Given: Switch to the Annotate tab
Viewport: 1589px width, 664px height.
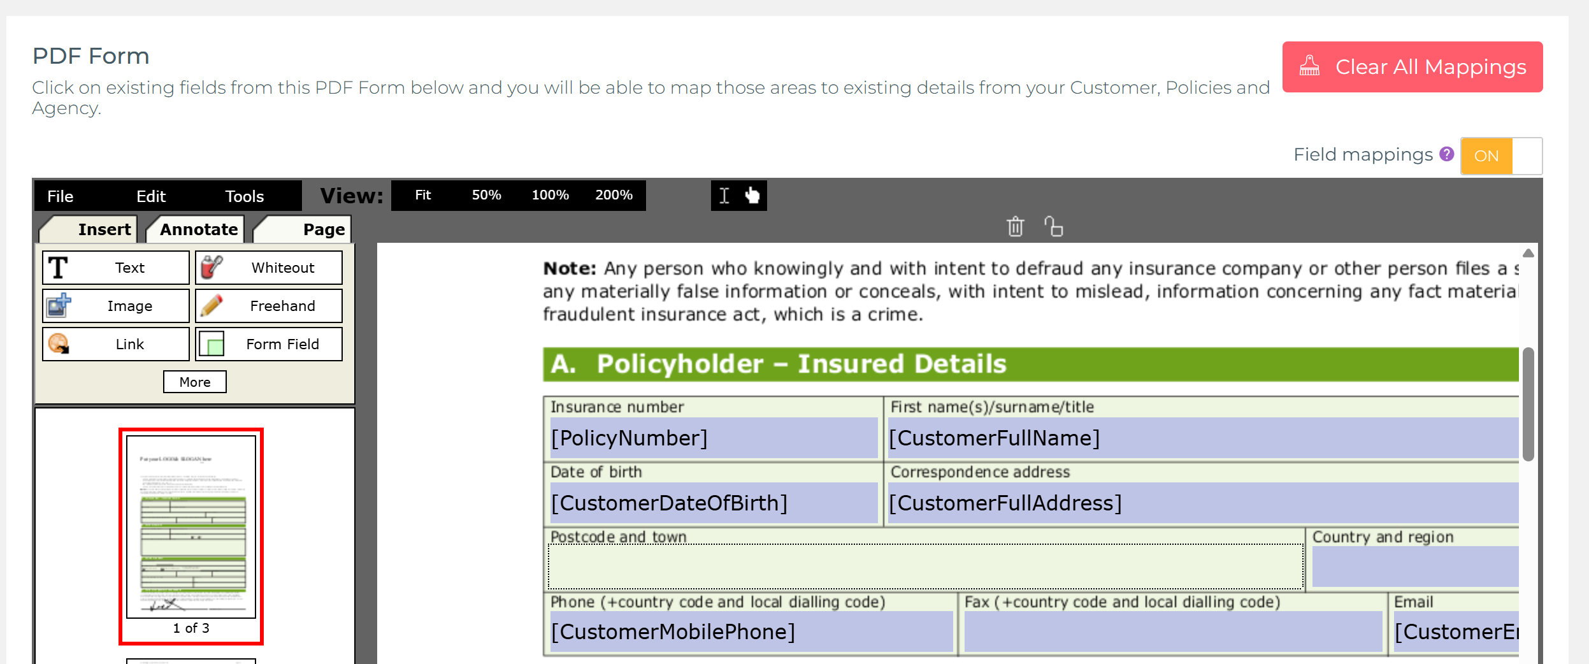Looking at the screenshot, I should pos(198,229).
